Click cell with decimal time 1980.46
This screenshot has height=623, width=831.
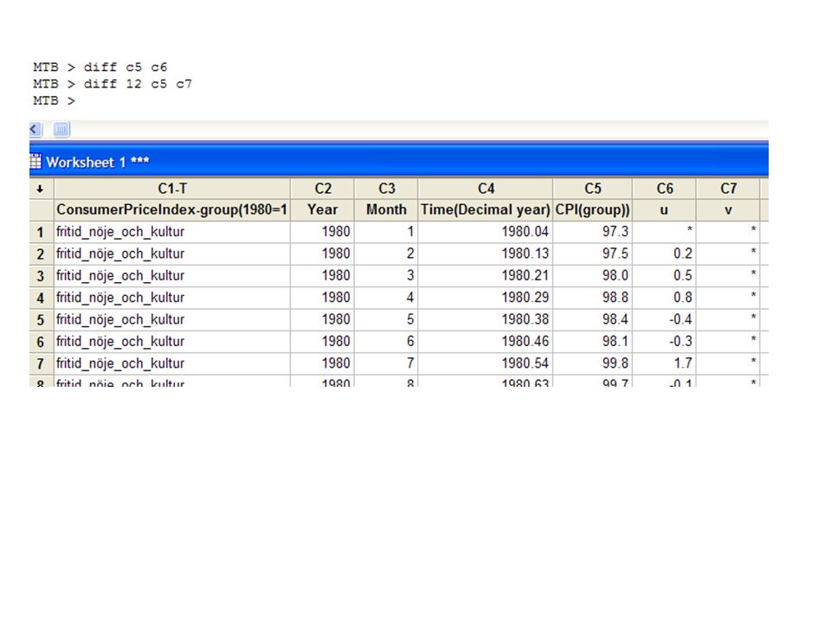pyautogui.click(x=486, y=342)
